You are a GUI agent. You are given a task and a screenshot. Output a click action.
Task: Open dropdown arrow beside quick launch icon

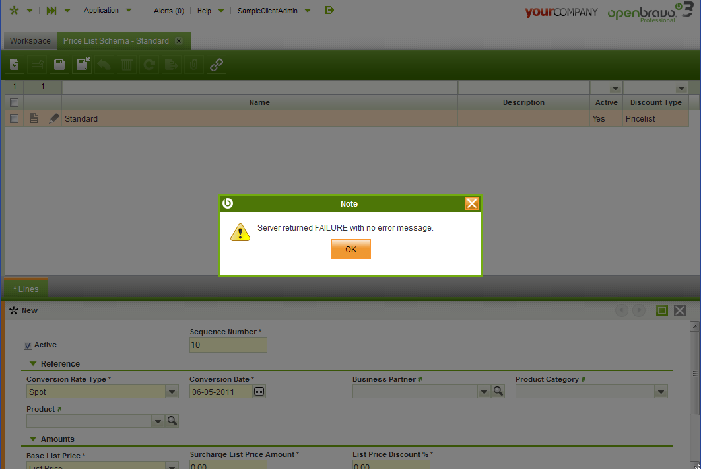pos(67,11)
